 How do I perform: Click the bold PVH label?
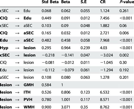[28, 99]
